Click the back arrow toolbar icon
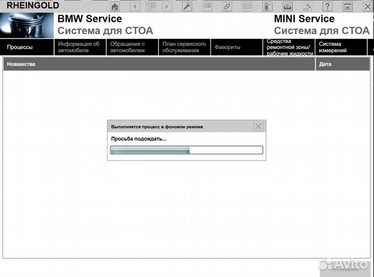Viewport: 374px width, 277px height. [135, 6]
